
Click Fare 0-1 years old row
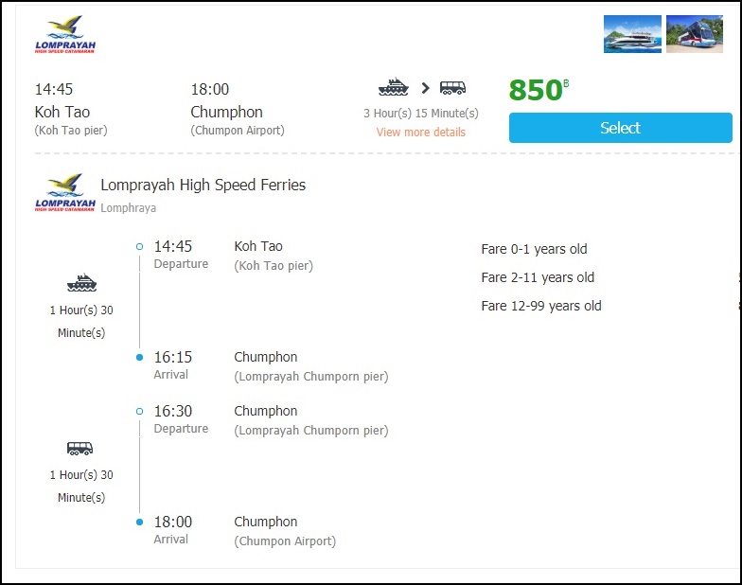(534, 249)
